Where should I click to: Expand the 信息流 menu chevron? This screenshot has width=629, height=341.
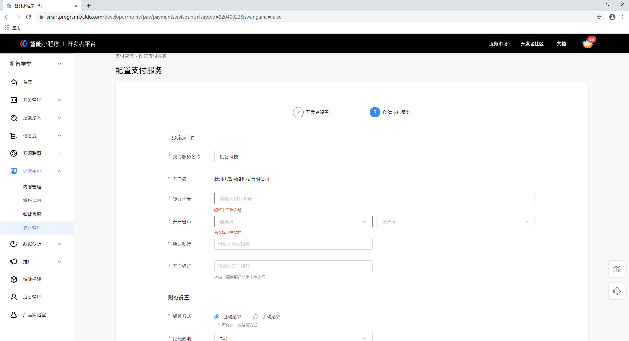[x=59, y=136]
